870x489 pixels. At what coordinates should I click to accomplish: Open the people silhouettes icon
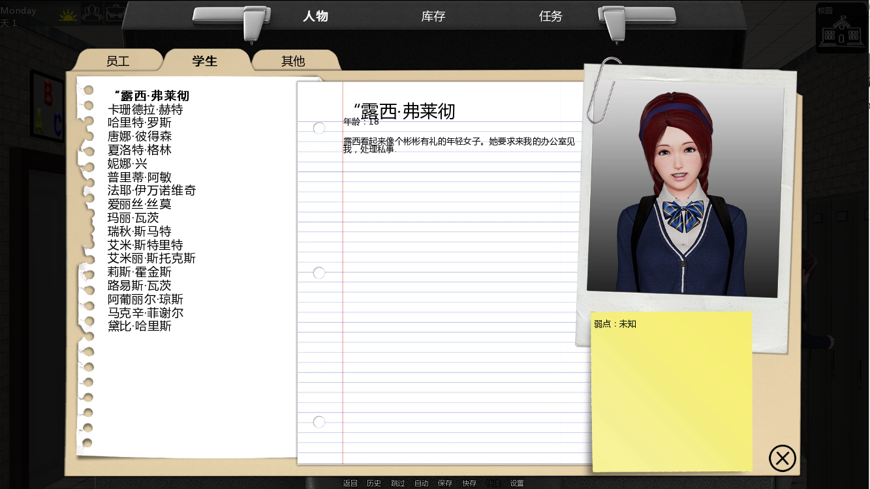tap(93, 12)
